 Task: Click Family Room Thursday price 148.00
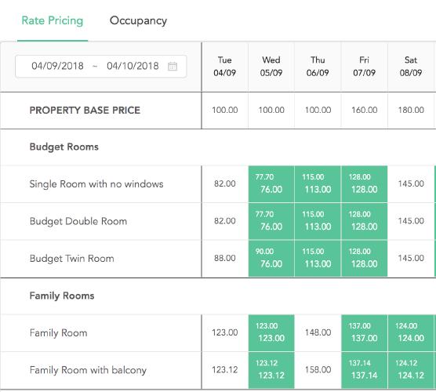coord(318,332)
